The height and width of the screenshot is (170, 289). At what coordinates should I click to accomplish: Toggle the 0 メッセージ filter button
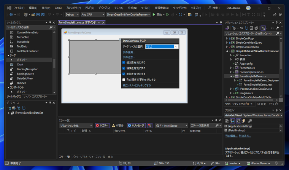tap(136, 126)
